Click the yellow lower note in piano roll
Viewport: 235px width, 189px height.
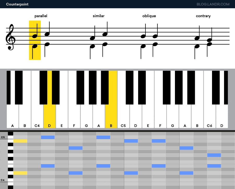[20, 173]
